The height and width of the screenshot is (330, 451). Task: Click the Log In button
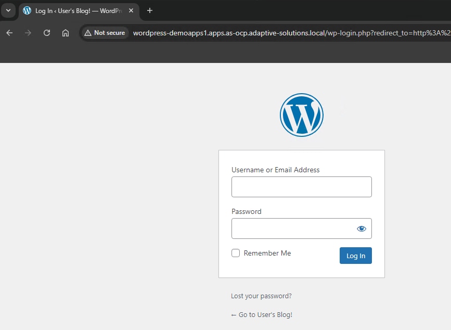click(356, 256)
